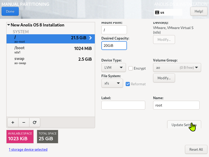
Task: Click the Label input field
Action: tap(123, 105)
